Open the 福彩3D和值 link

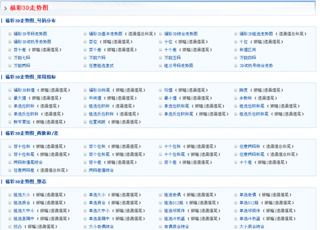[24, 90]
